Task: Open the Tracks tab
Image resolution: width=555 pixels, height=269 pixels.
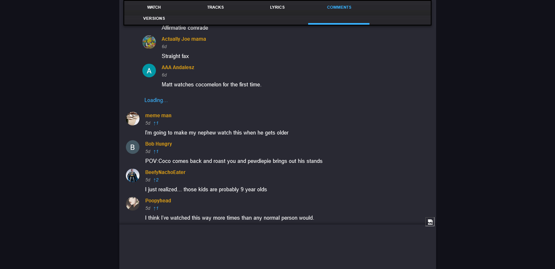Action: 216,7
